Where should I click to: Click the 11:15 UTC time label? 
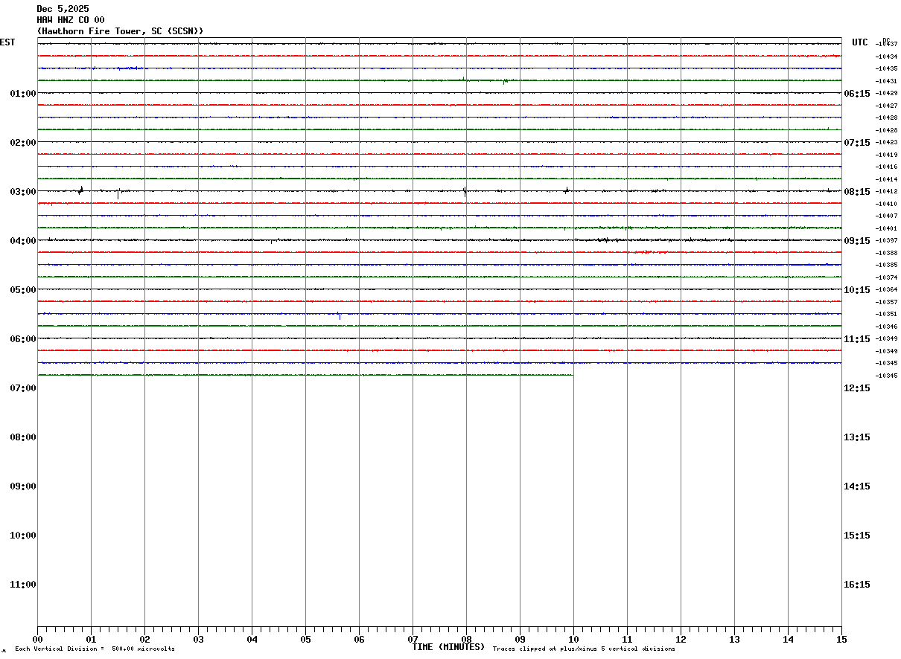pos(857,339)
